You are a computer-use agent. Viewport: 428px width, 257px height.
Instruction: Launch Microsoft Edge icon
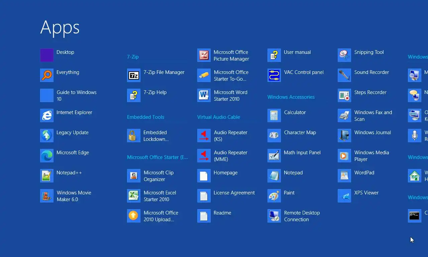(47, 156)
